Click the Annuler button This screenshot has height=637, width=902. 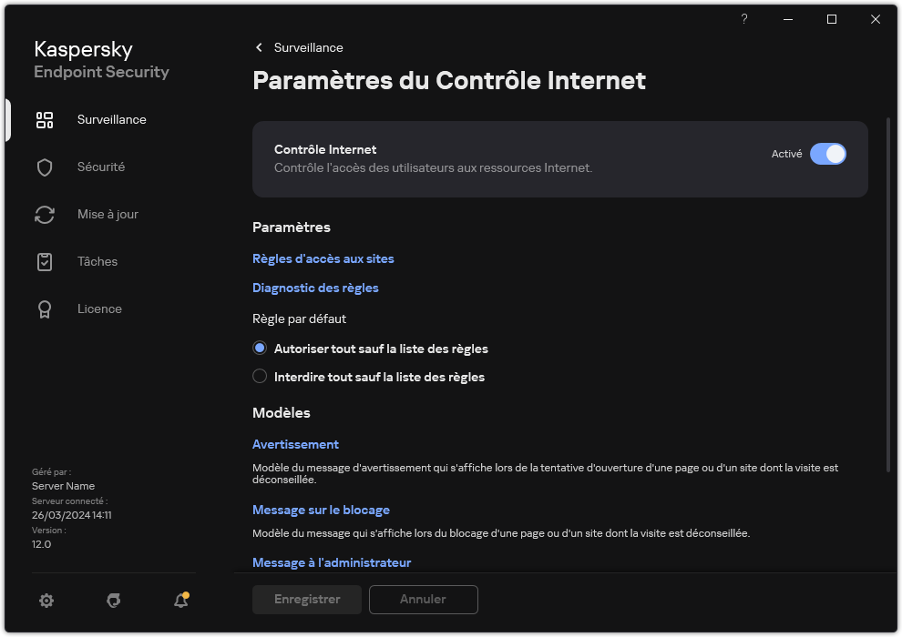click(x=423, y=600)
